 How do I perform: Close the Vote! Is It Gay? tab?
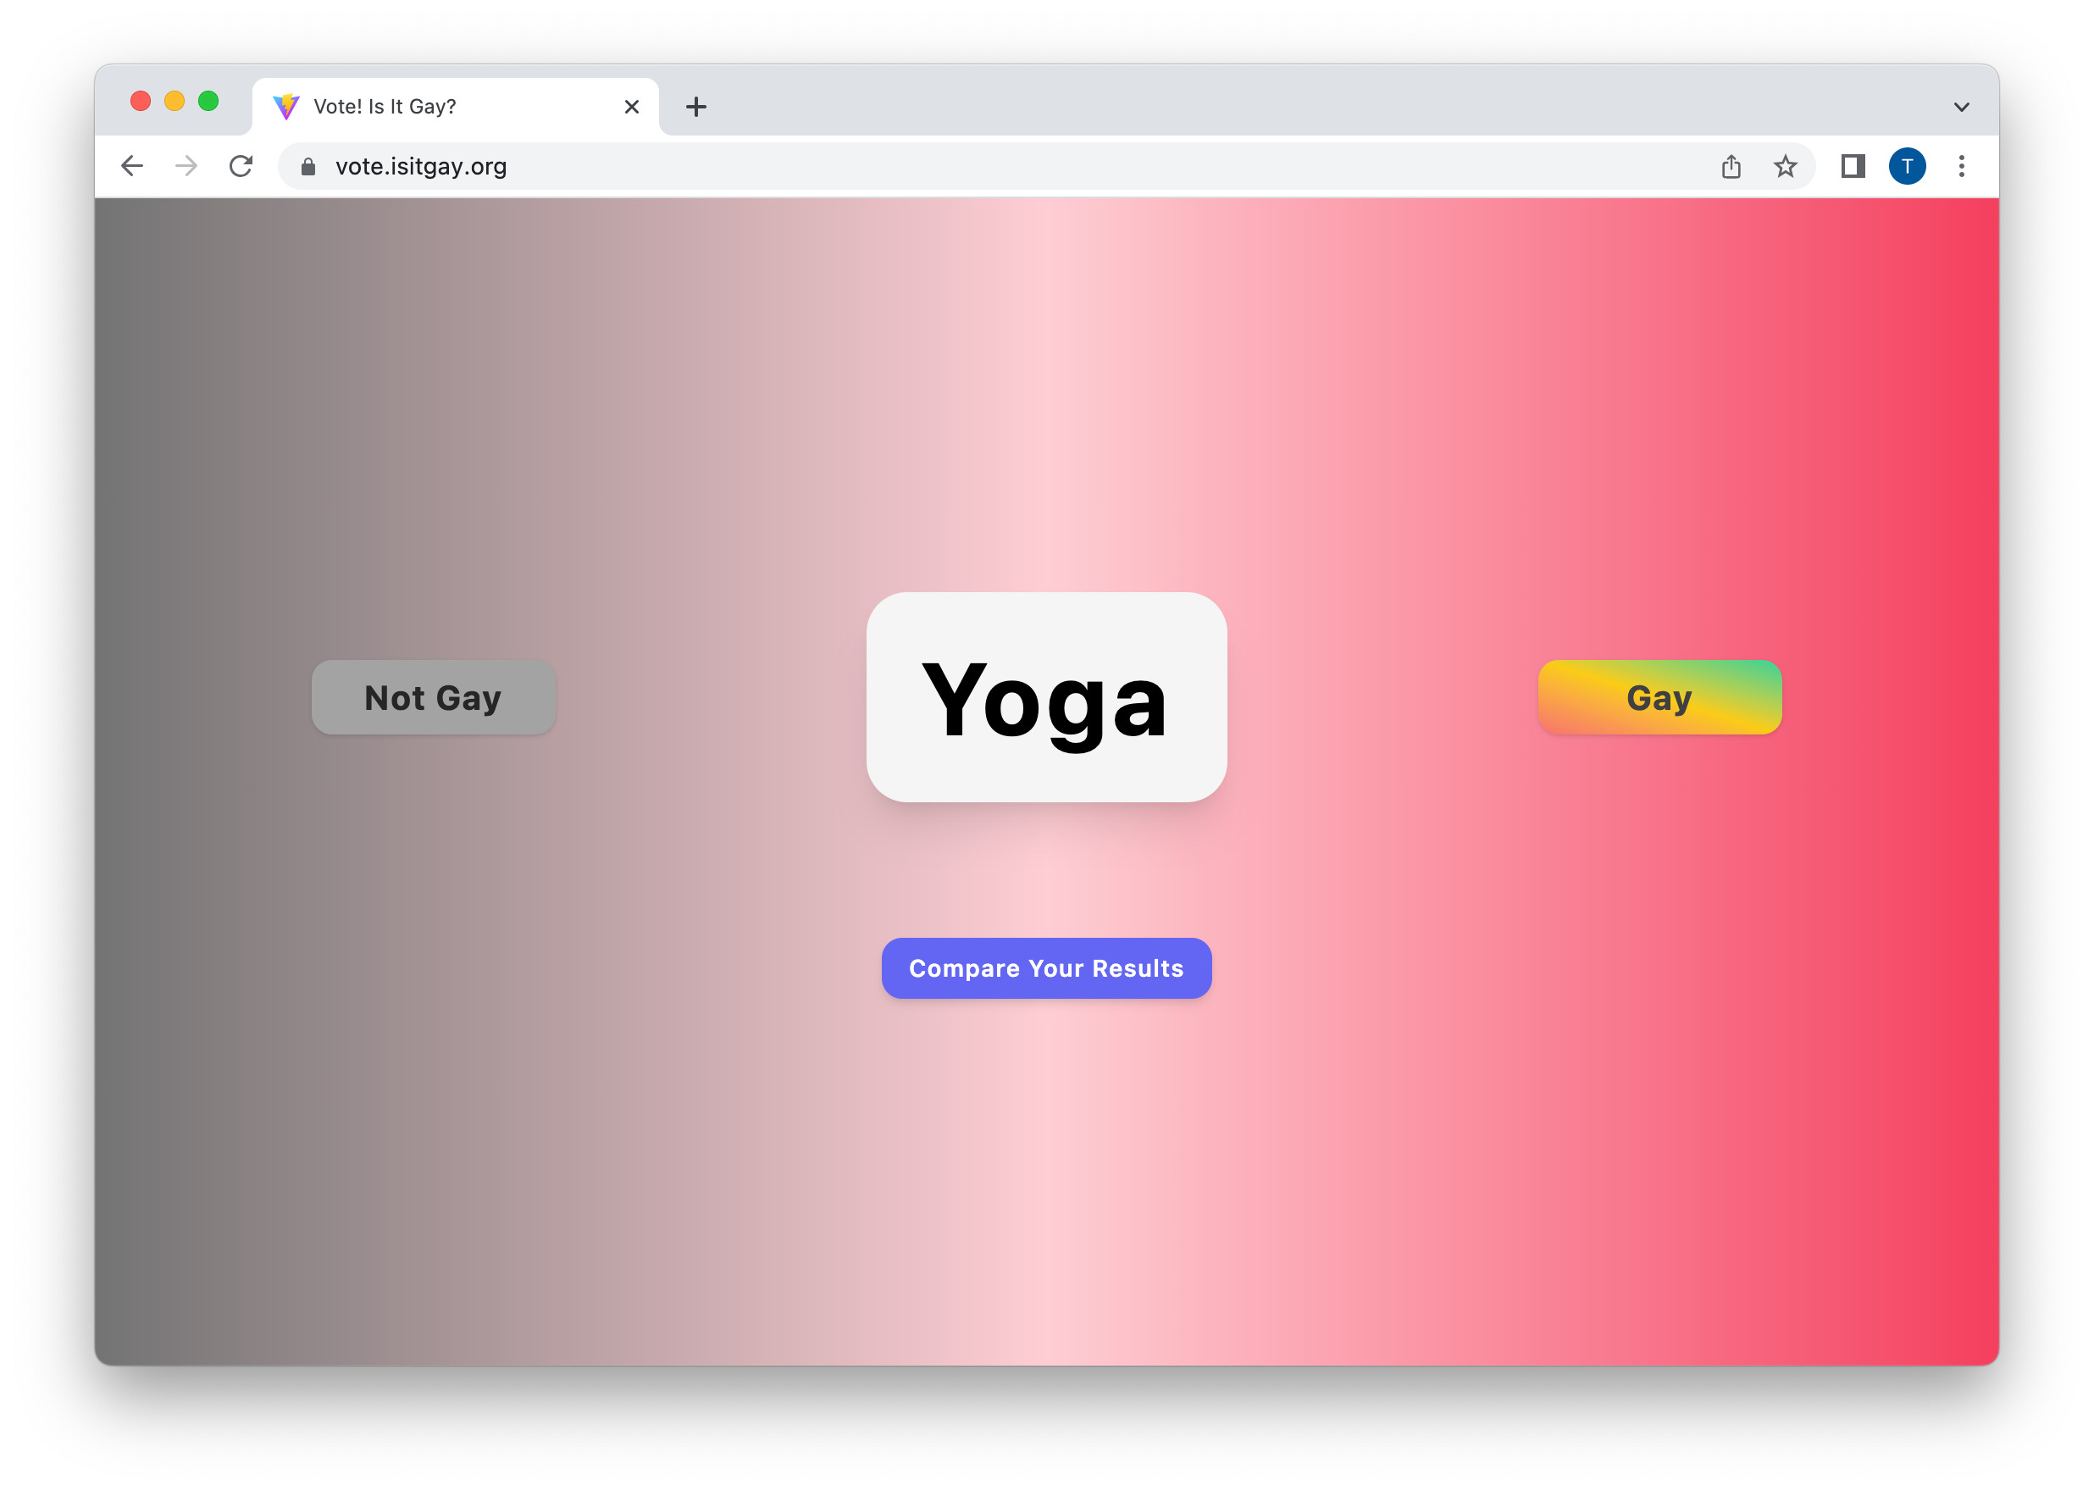pyautogui.click(x=632, y=107)
